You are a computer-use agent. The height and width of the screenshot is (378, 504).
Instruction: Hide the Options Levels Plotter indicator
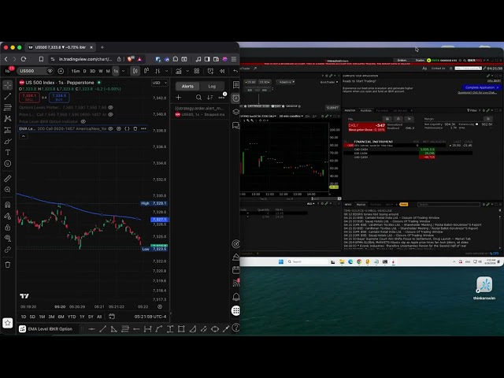(110, 107)
